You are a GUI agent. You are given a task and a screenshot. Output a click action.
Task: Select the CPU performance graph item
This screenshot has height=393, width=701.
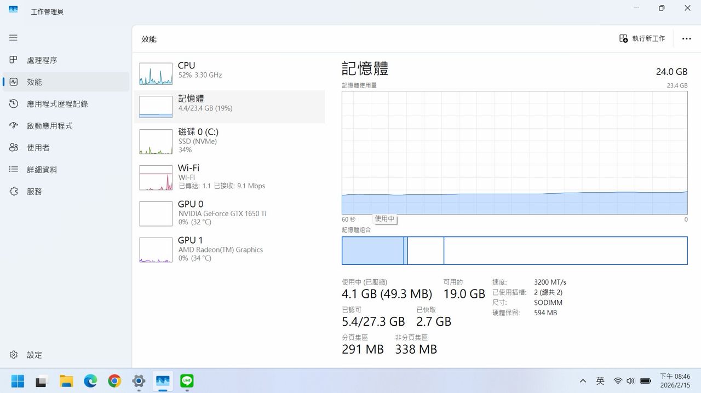click(229, 73)
